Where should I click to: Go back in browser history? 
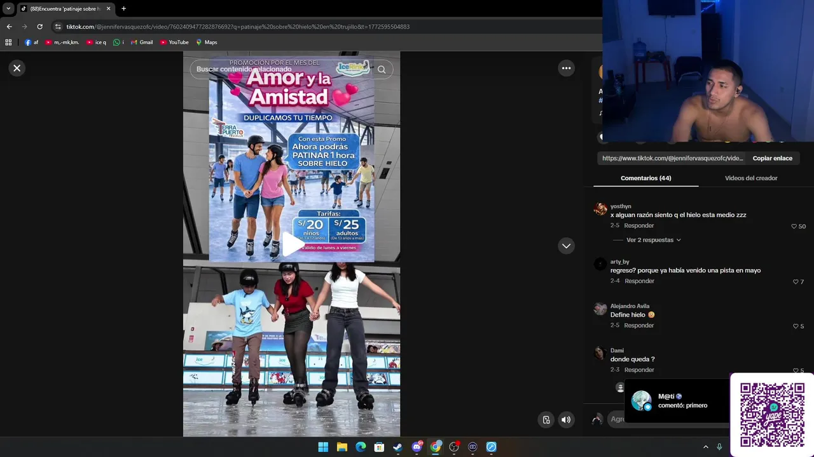[9, 27]
